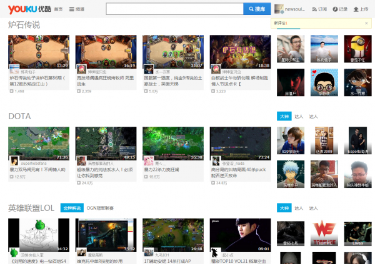
Task: Open the superhebefans uploader name
Action: click(x=34, y=164)
